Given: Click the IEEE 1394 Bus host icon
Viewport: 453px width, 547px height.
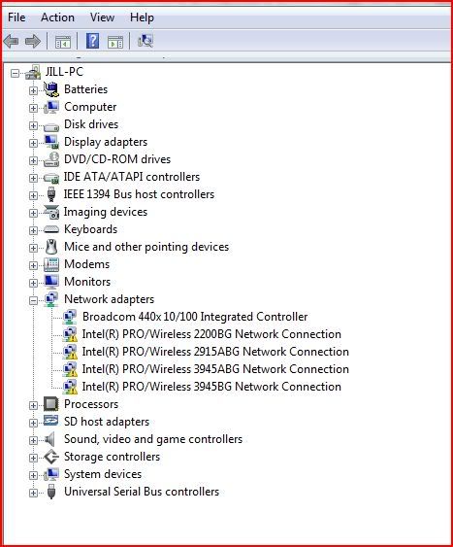Looking at the screenshot, I should click(51, 194).
